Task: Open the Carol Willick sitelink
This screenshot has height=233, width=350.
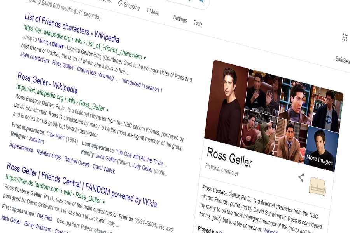Action: pos(104,169)
